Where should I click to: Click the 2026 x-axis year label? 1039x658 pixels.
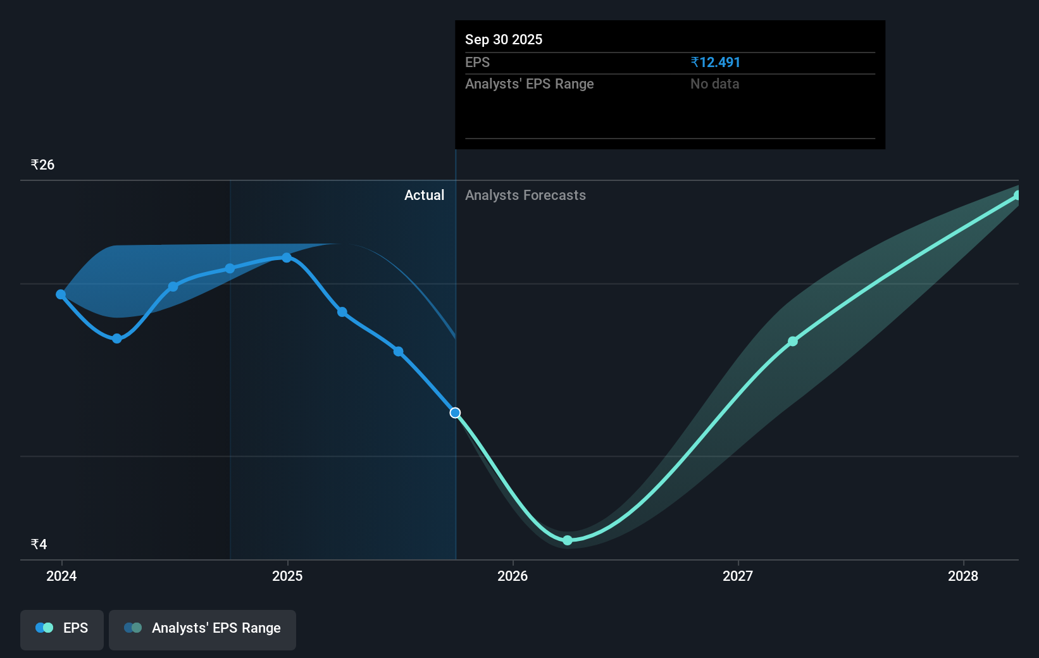pyautogui.click(x=513, y=576)
